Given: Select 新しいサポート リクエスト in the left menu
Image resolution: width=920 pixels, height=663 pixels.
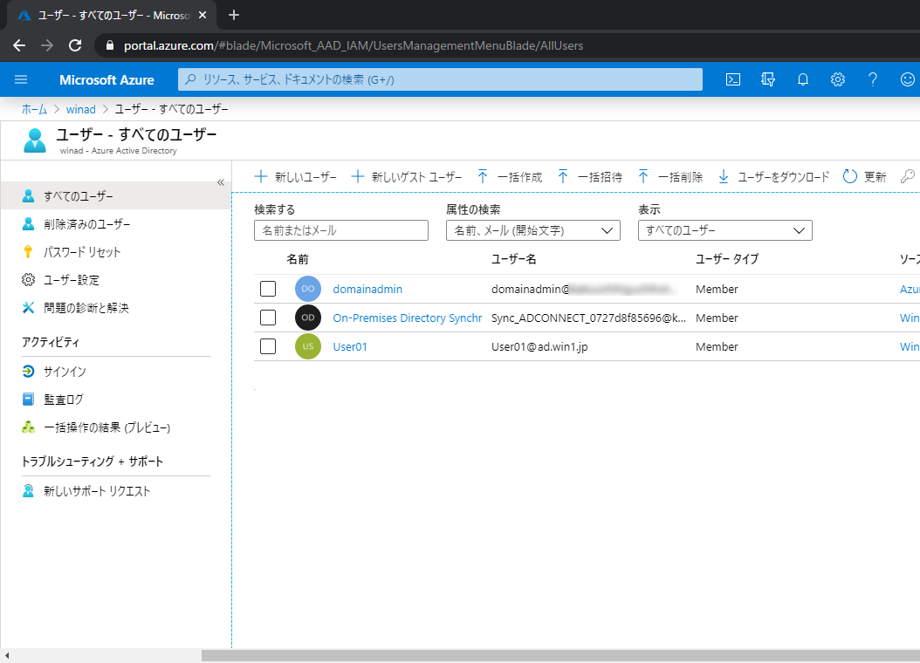Looking at the screenshot, I should (115, 490).
